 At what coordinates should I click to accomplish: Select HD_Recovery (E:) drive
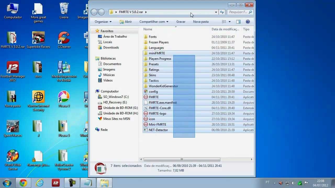click(x=115, y=102)
